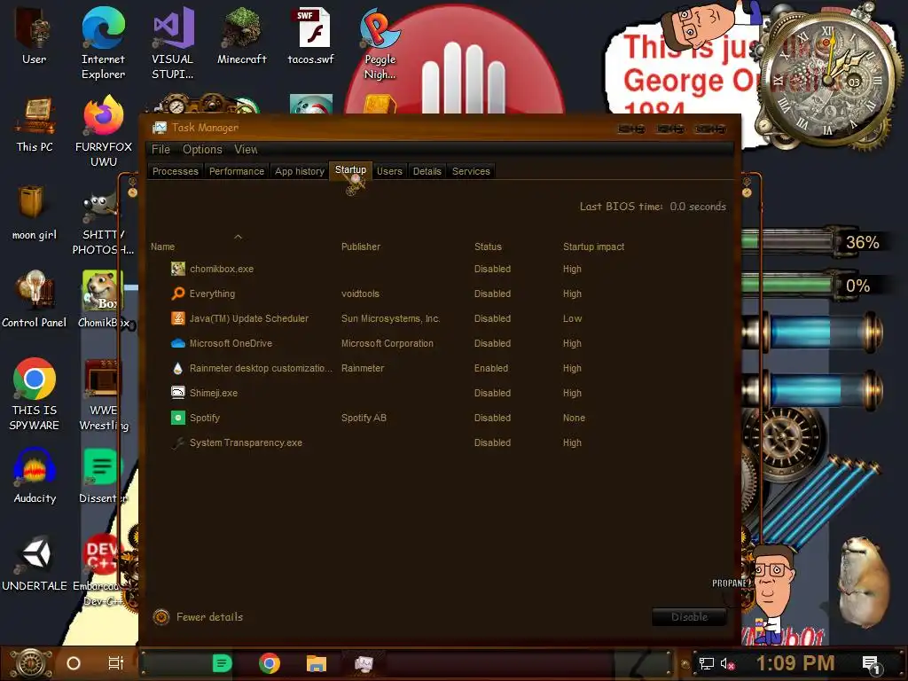Viewport: 908px width, 681px height.
Task: Click the Disable button
Action: pos(689,617)
